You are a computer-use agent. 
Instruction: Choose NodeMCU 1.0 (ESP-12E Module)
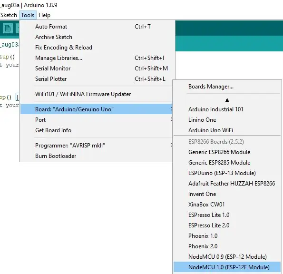point(227,267)
